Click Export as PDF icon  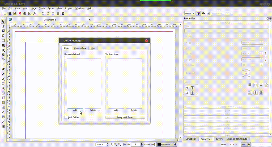click(35, 13)
